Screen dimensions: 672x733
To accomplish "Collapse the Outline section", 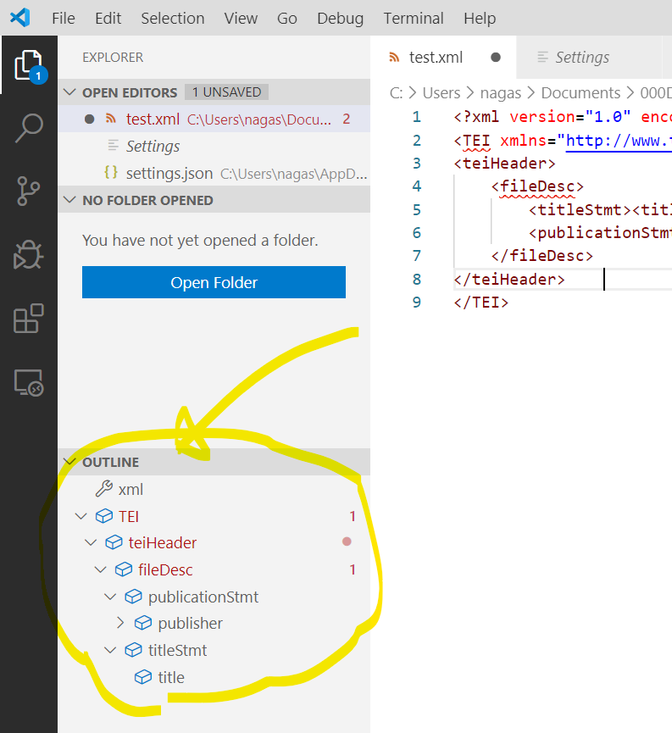I will click(69, 462).
